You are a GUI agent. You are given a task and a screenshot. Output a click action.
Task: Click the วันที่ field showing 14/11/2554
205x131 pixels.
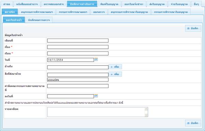[x=71, y=60]
